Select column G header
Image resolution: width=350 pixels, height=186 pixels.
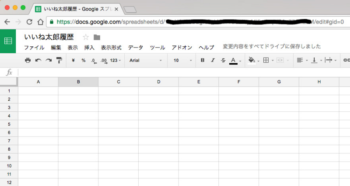point(279,82)
